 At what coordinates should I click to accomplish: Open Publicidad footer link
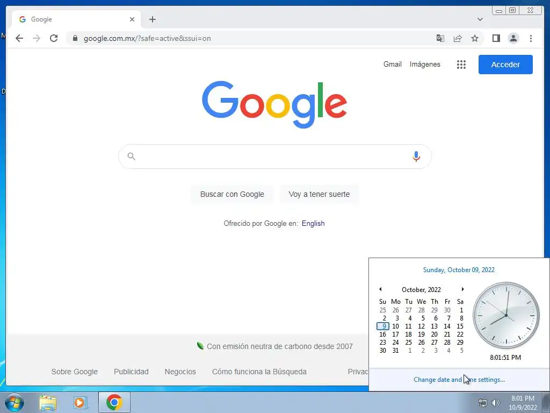coord(131,372)
